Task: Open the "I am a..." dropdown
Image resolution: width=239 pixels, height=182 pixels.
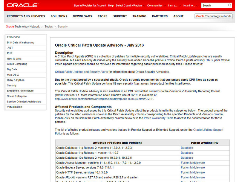Action: [174, 5]
